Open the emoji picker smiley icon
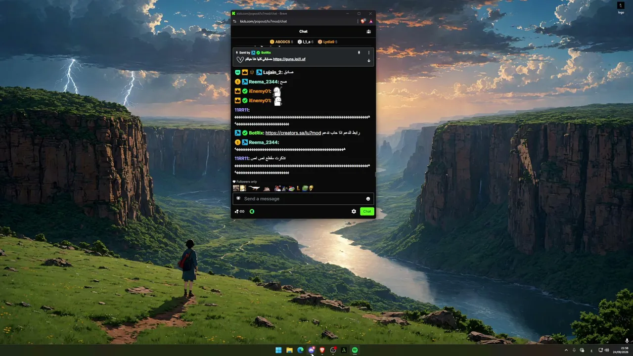 [368, 199]
